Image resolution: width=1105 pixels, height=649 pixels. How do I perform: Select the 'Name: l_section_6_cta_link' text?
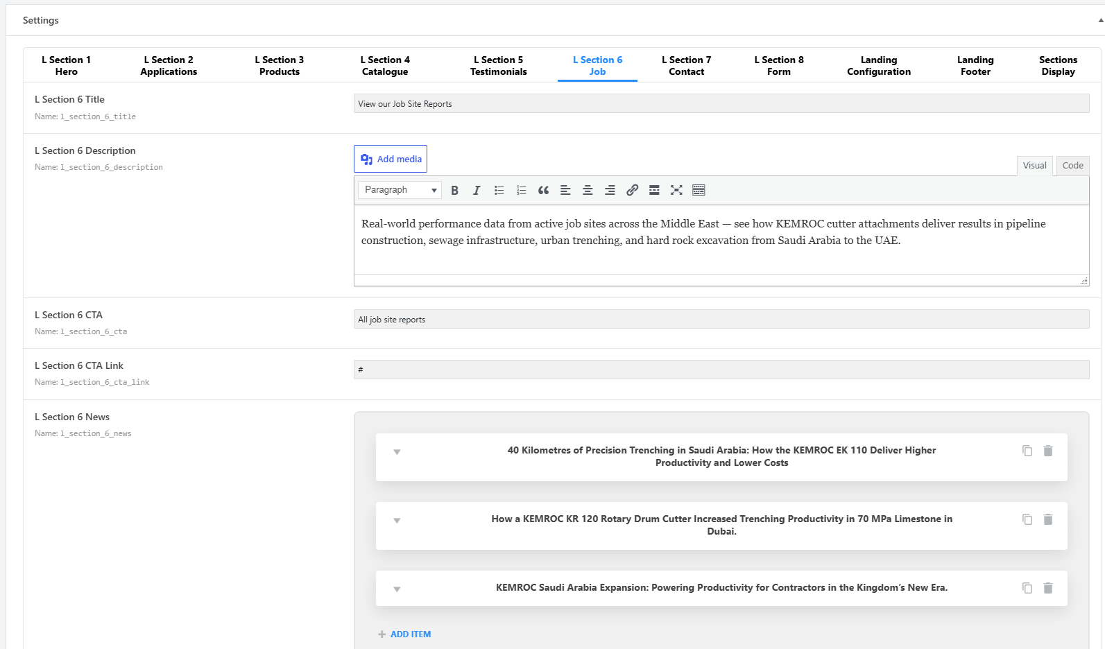92,382
